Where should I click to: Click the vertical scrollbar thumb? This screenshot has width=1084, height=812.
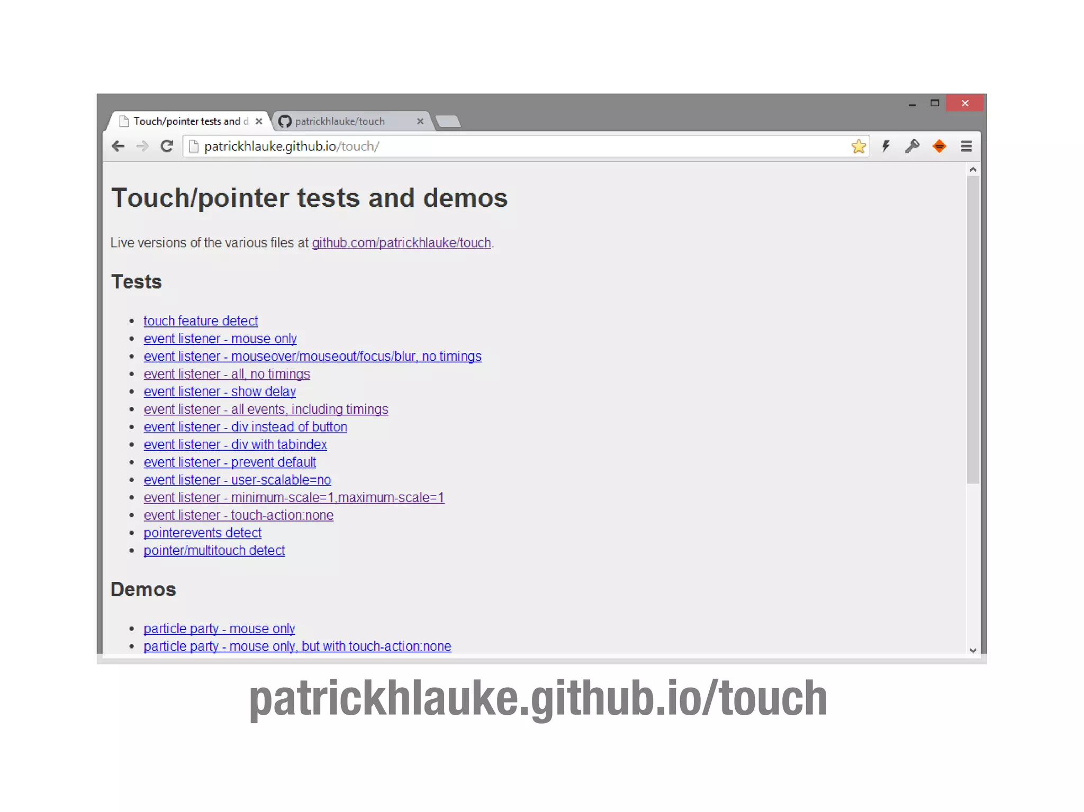972,328
